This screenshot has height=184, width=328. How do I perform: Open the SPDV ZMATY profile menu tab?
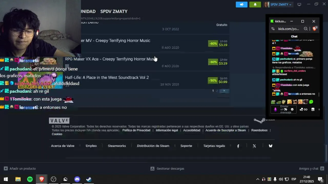click(114, 11)
